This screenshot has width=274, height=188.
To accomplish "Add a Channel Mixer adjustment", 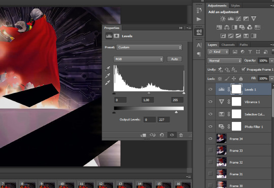I will point(250,27).
